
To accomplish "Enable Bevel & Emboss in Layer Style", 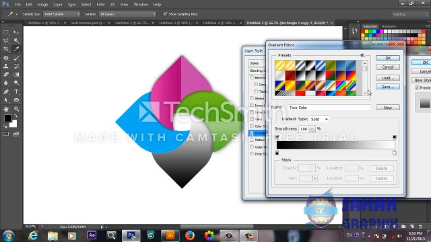I will coord(252,78).
